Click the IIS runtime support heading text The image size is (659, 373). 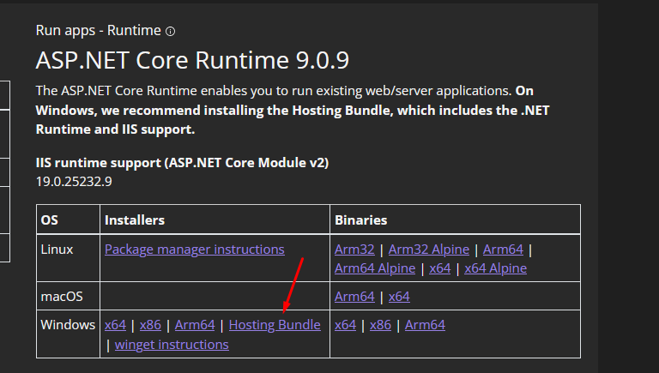pos(182,162)
